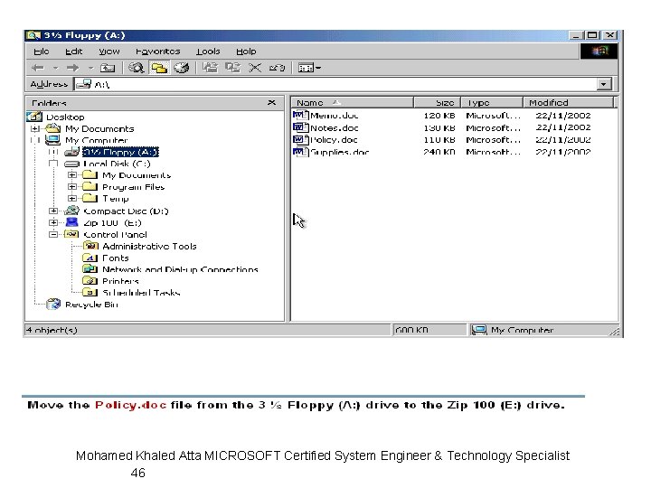
Task: Collapse the My Computer tree node
Action: (35, 140)
